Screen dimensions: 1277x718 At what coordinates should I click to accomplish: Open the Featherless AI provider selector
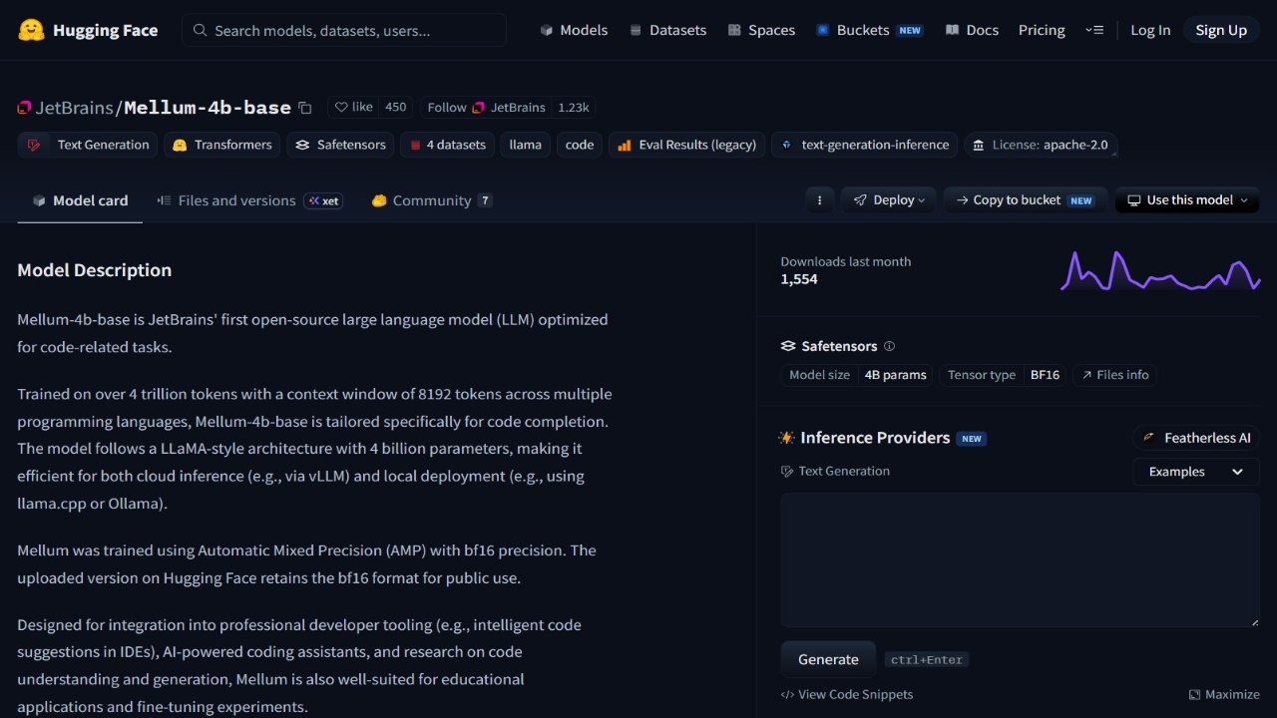pyautogui.click(x=1196, y=438)
